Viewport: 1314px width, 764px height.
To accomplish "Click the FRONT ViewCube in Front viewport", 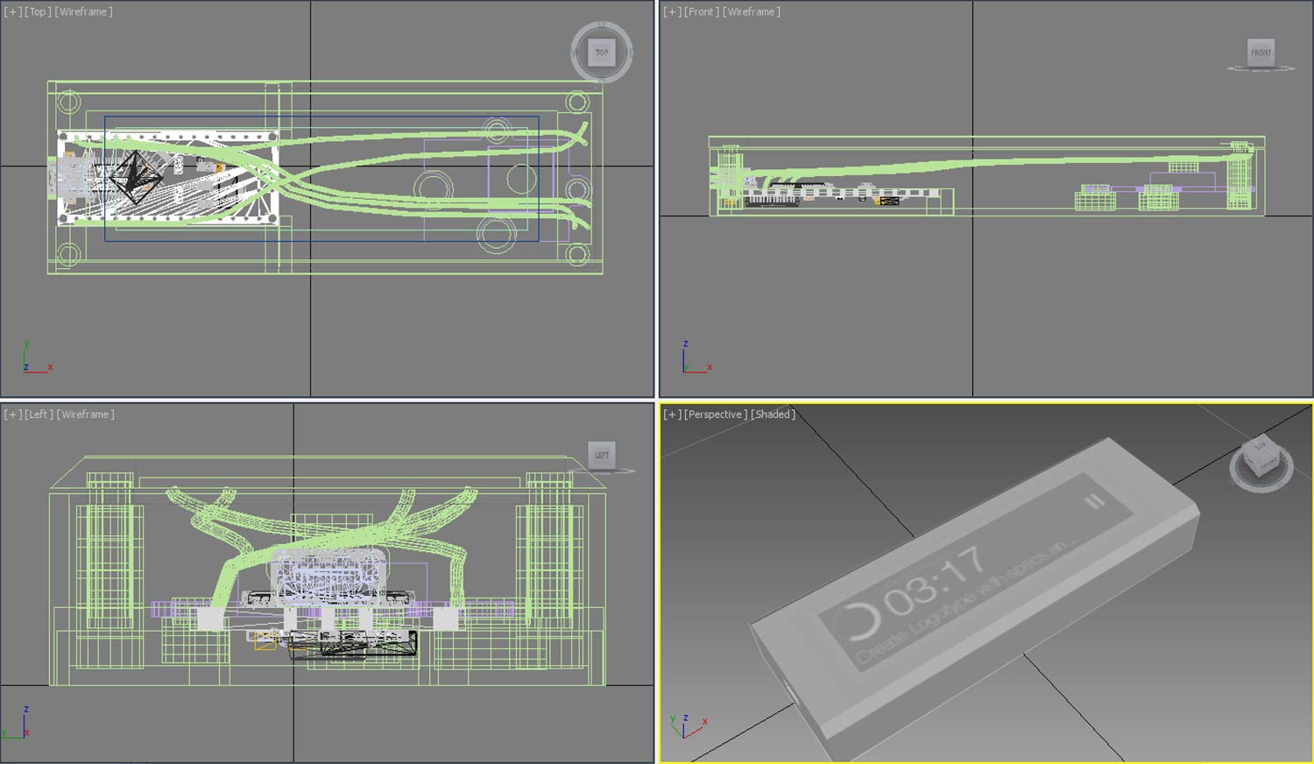I will point(1261,53).
